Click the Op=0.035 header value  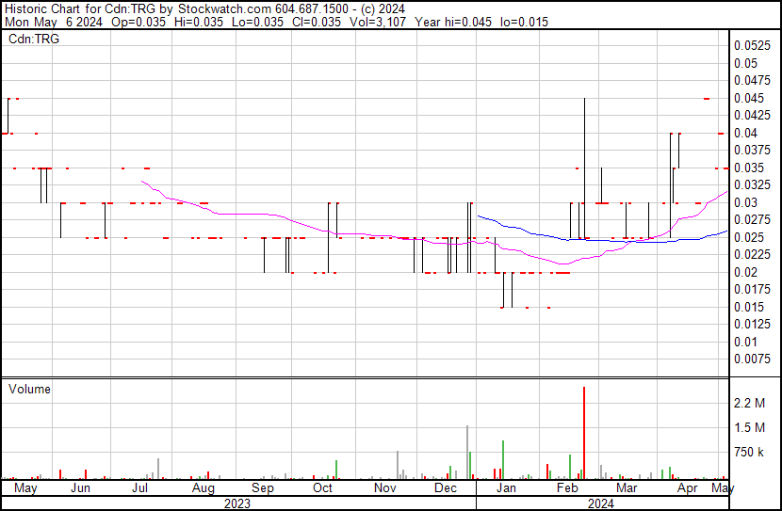point(138,22)
